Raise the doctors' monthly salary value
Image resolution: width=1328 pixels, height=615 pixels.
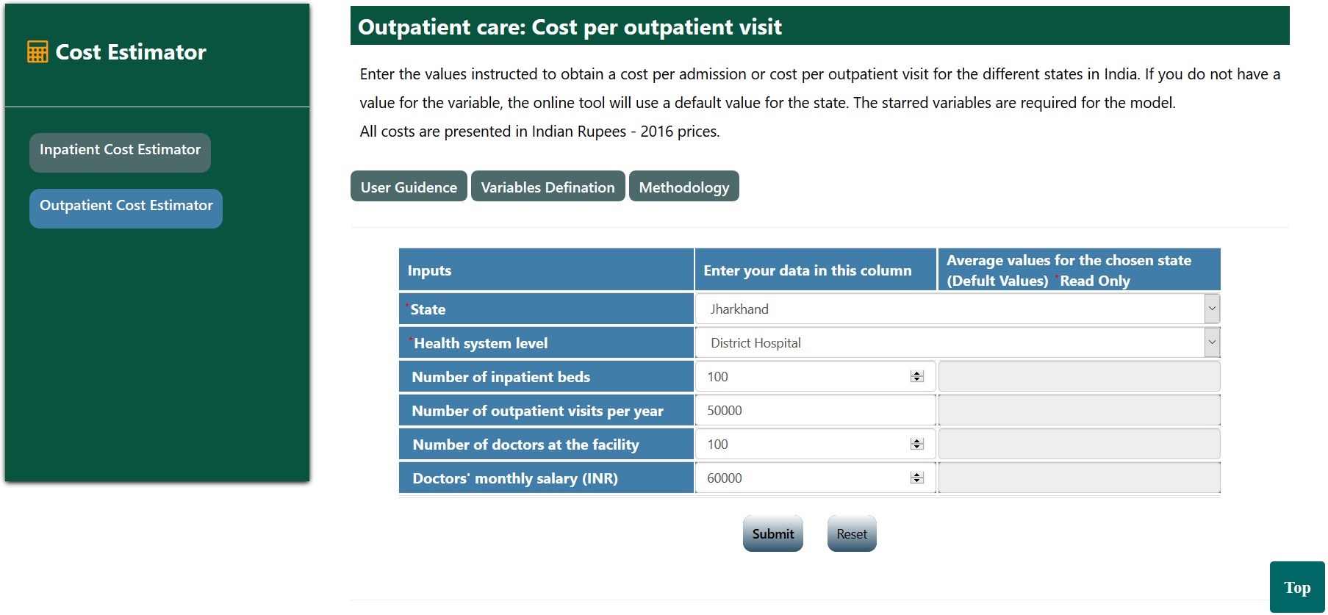coord(916,475)
